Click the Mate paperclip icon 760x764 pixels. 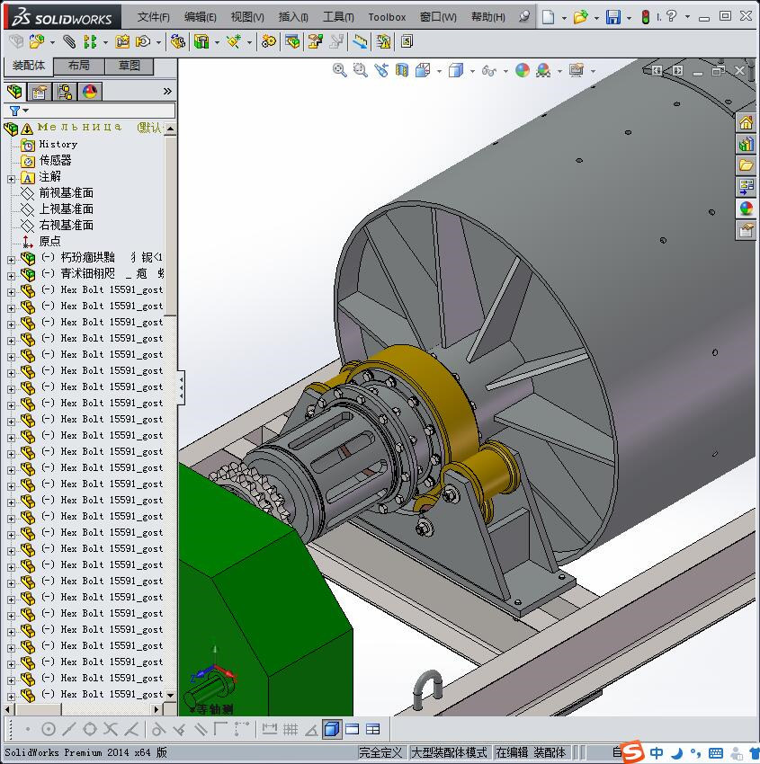[69, 42]
